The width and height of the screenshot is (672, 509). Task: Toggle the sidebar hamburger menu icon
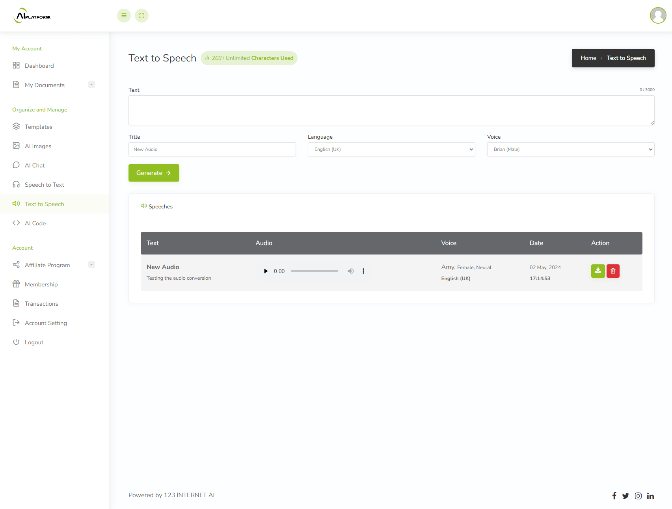[124, 16]
